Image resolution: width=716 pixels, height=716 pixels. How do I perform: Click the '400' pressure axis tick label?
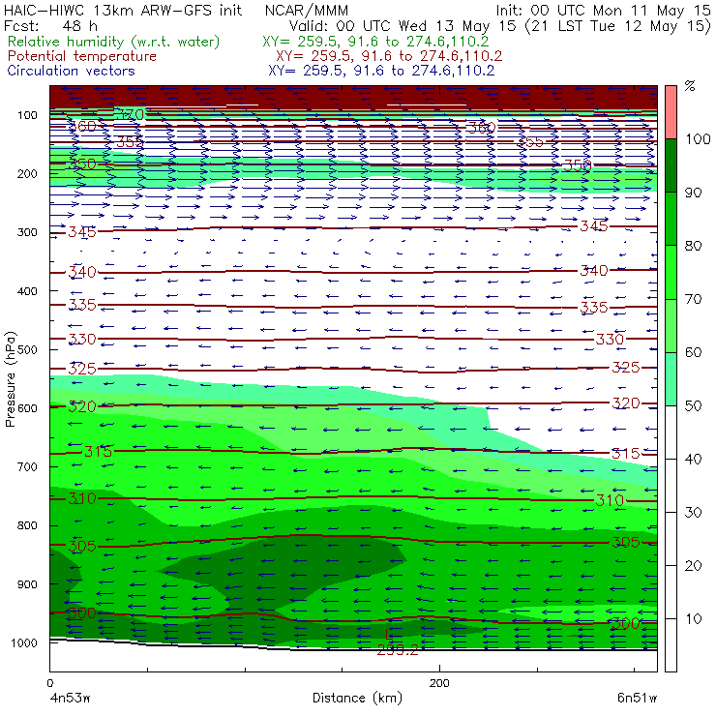pos(27,291)
